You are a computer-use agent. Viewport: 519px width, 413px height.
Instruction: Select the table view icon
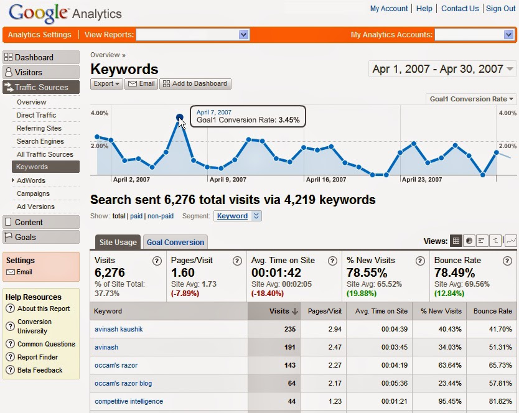456,241
